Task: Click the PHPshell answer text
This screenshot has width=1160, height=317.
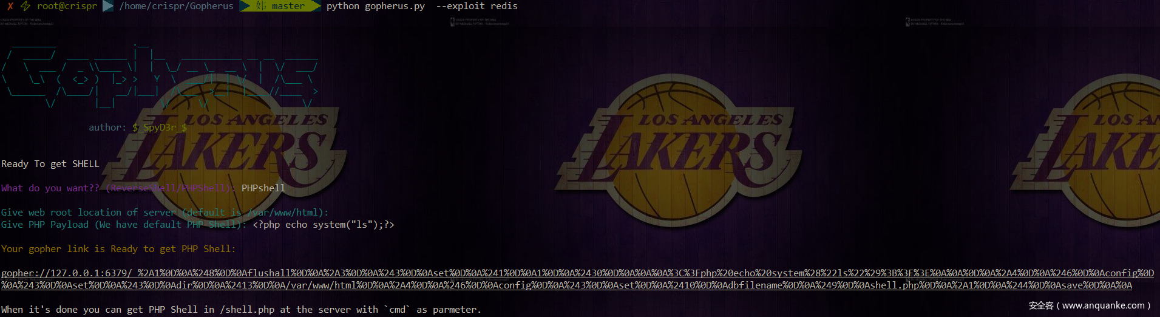Action: pyautogui.click(x=263, y=188)
